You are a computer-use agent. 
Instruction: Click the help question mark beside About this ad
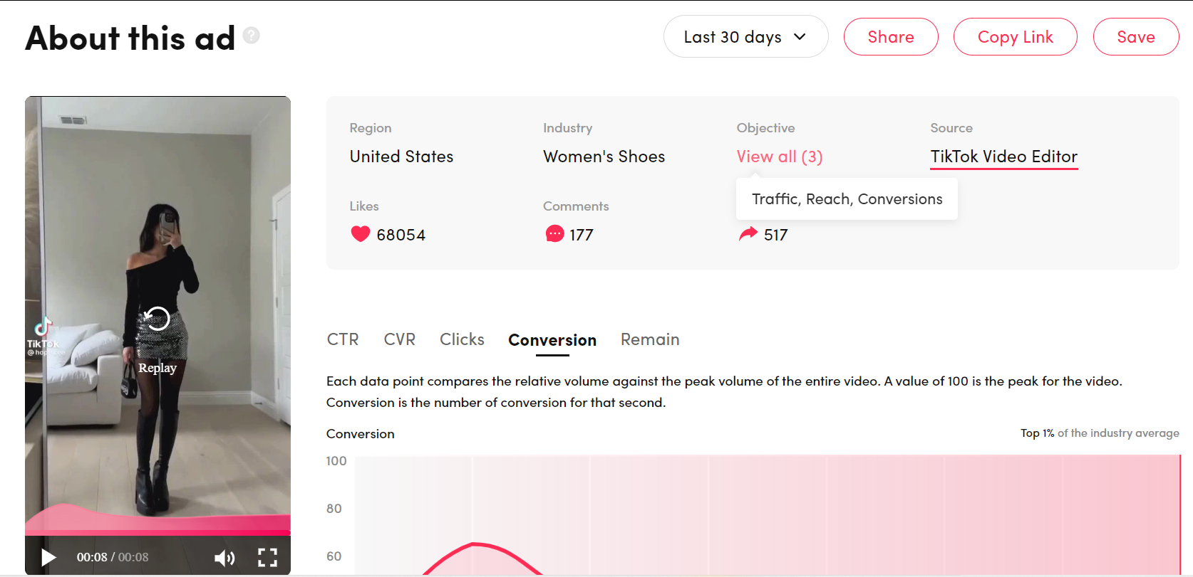pyautogui.click(x=252, y=35)
